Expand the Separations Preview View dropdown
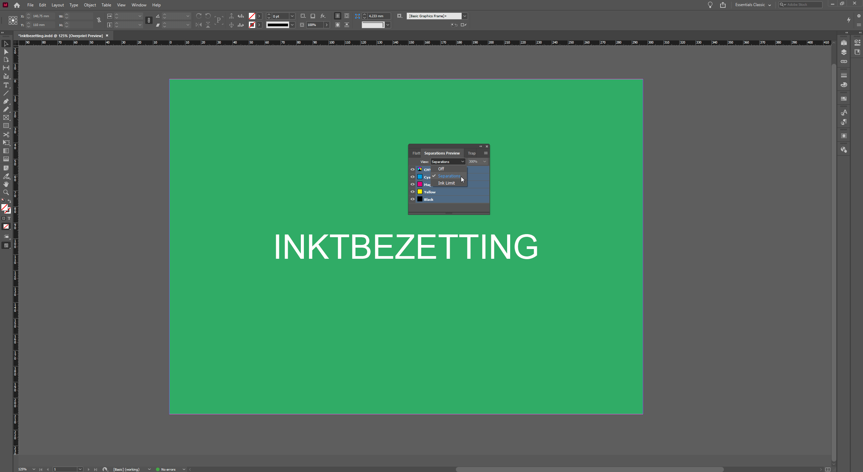Image resolution: width=863 pixels, height=472 pixels. click(x=447, y=162)
